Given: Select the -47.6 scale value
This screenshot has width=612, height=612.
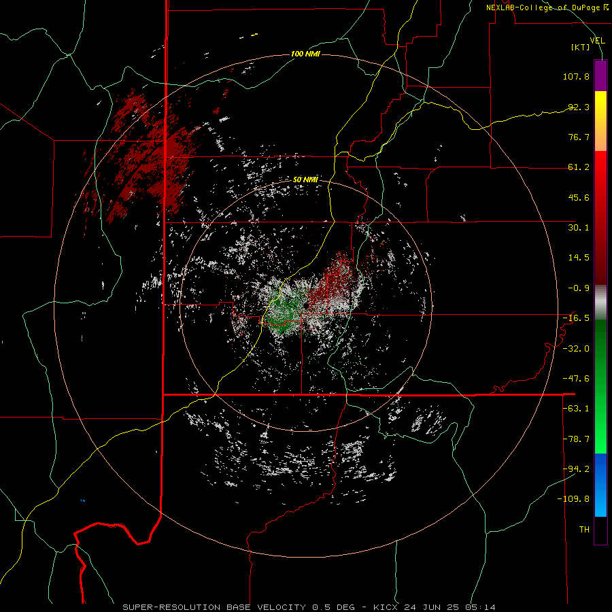Looking at the screenshot, I should click(x=576, y=379).
